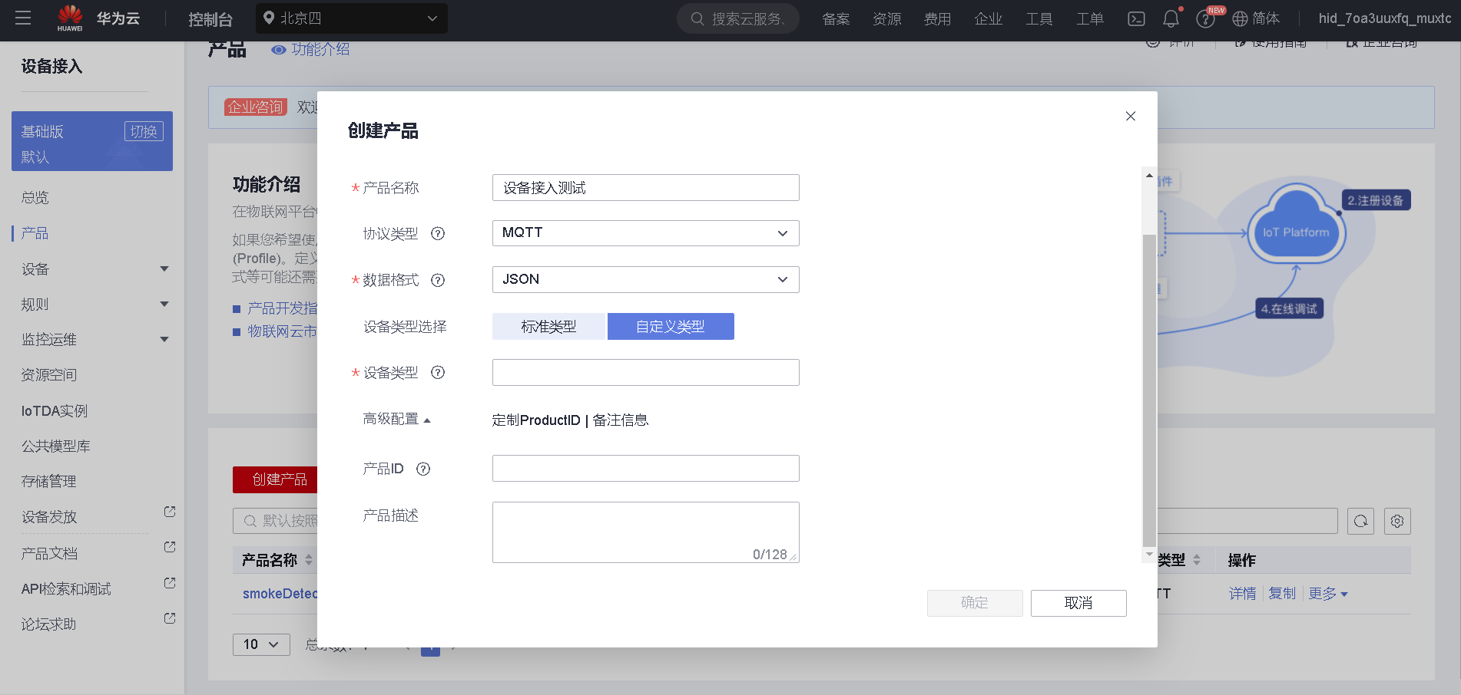Open the 更多 actions dropdown
The width and height of the screenshot is (1461, 695).
click(1328, 594)
